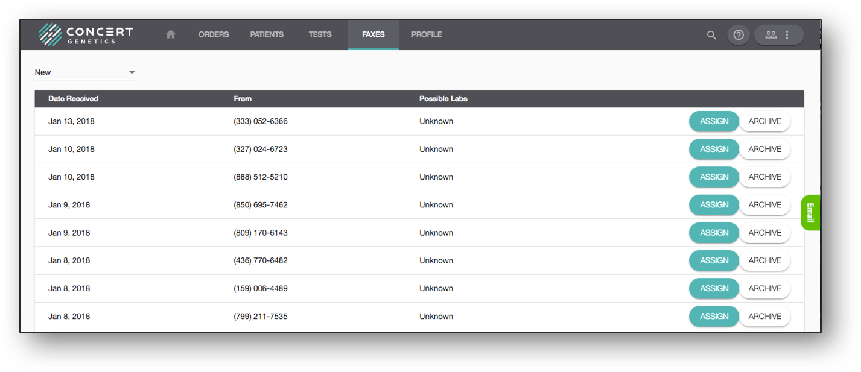This screenshot has width=861, height=372.
Task: Archive fax from (850) 695-7462
Action: point(764,205)
